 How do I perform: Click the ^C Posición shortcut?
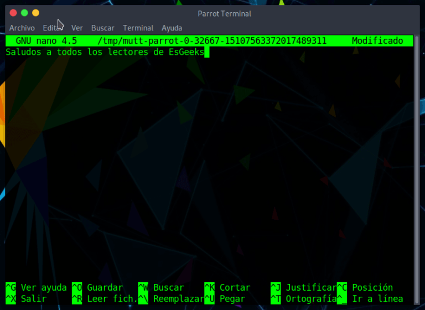[x=365, y=287]
